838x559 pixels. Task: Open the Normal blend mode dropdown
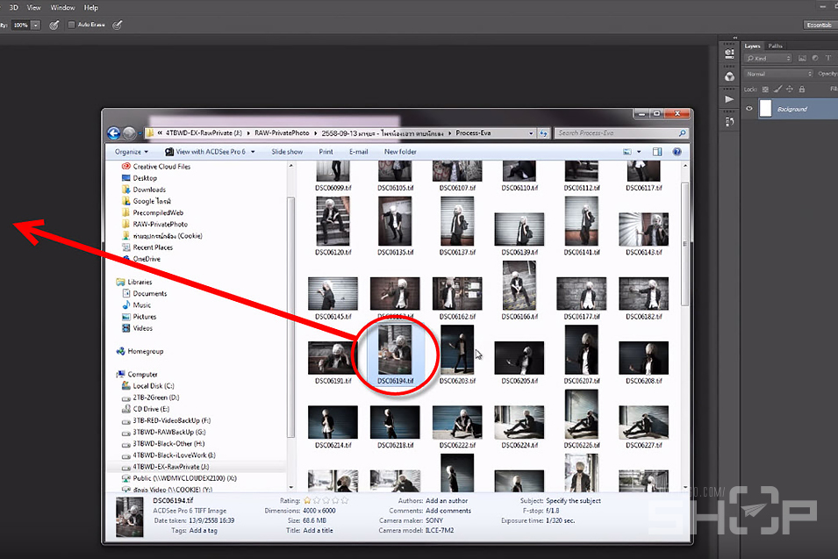[778, 74]
